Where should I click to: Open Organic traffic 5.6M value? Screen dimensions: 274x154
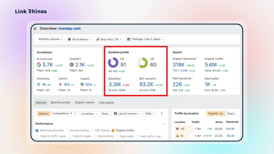[211, 65]
